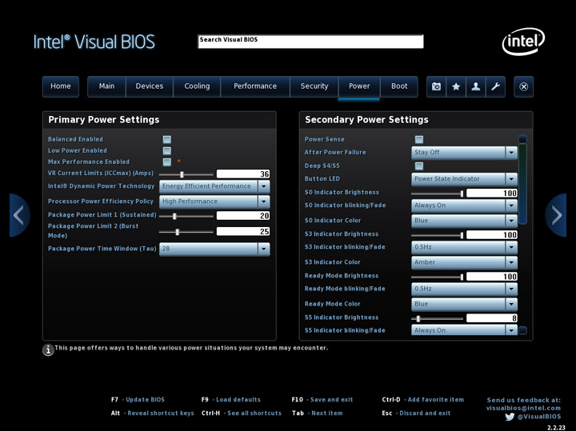Click the camera screenshot icon
The image size is (576, 431).
click(x=436, y=86)
